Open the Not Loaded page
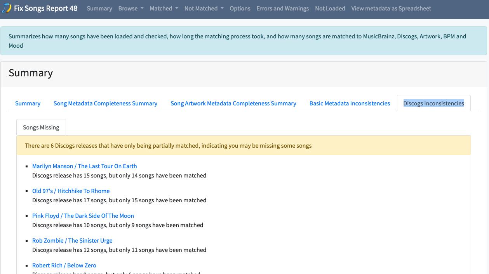The height and width of the screenshot is (274, 489). point(330,8)
